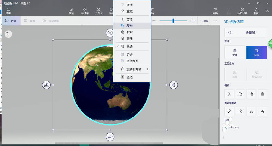Toggle the texture checkbox in side panel
Screen dimensions: 272x146
pos(227,127)
